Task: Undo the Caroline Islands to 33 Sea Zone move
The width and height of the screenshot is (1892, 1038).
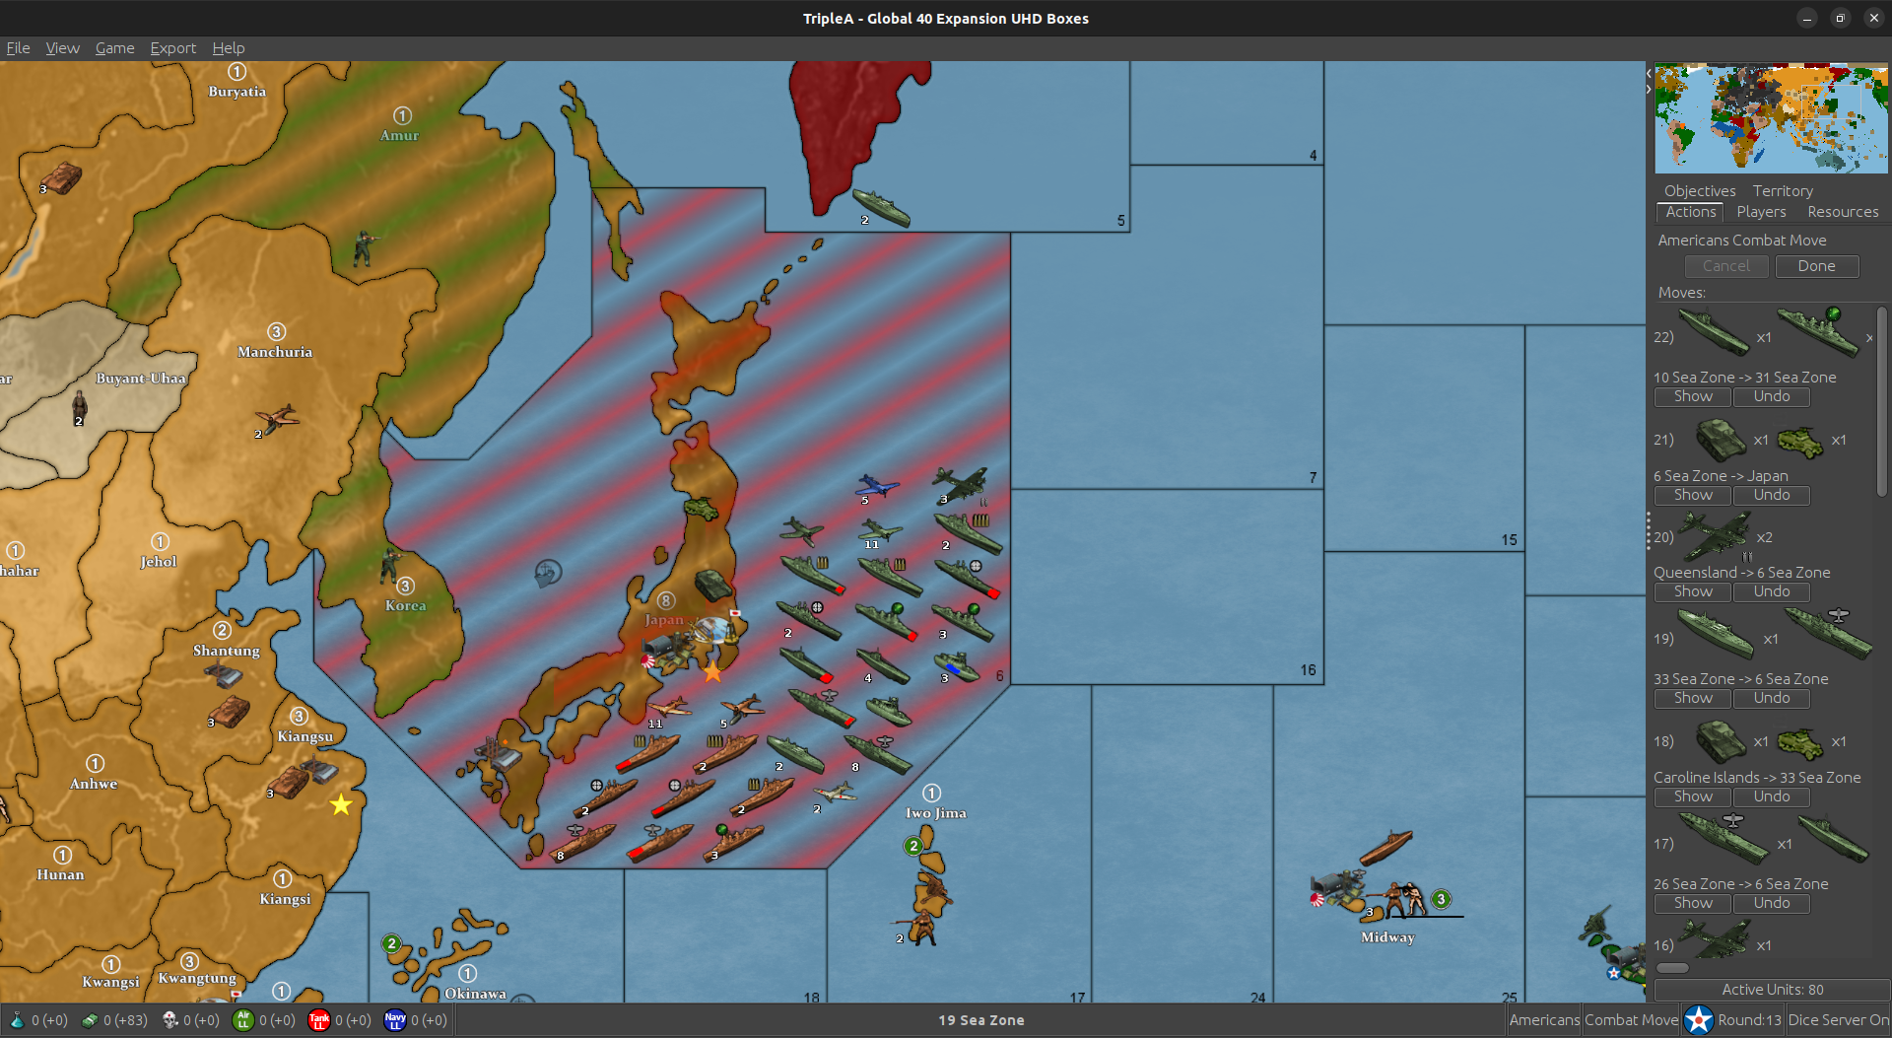Action: point(1771,796)
